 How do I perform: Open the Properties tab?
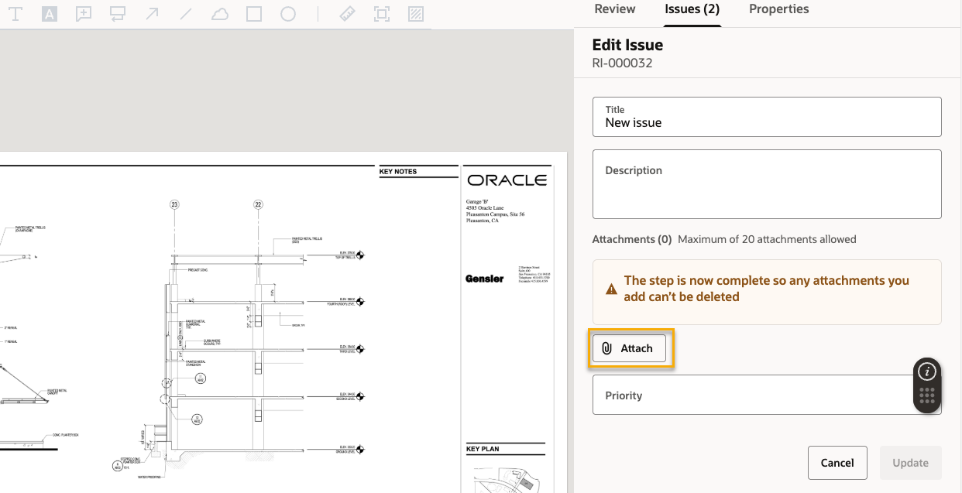(778, 9)
